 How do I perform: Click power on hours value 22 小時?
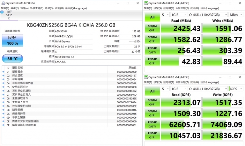[130, 52]
